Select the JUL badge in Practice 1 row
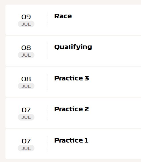The width and height of the screenshot is (141, 162). click(x=26, y=148)
